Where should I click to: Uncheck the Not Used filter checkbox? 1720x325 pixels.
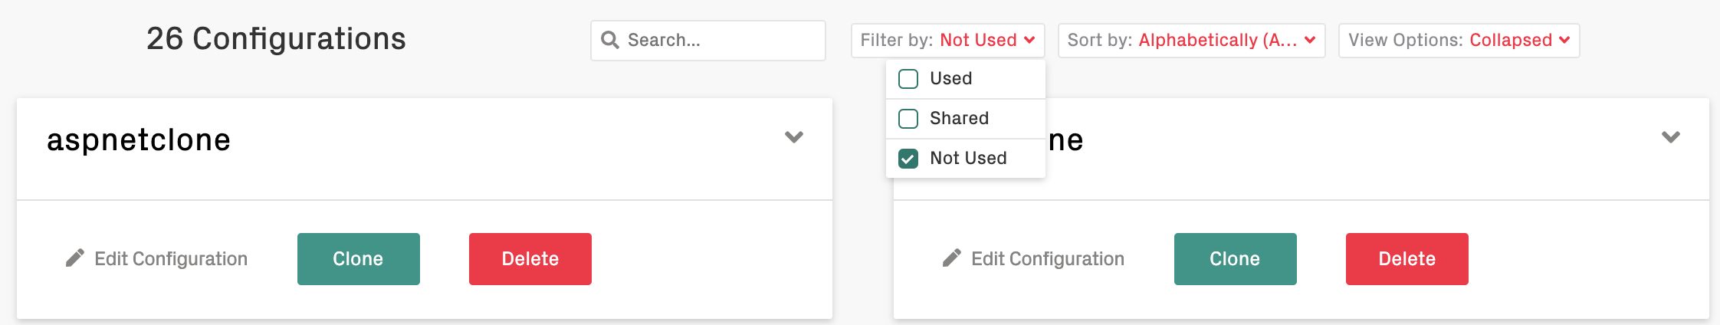(x=908, y=159)
